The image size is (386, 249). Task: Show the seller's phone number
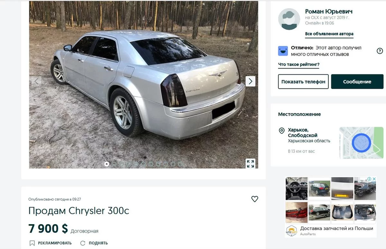303,82
